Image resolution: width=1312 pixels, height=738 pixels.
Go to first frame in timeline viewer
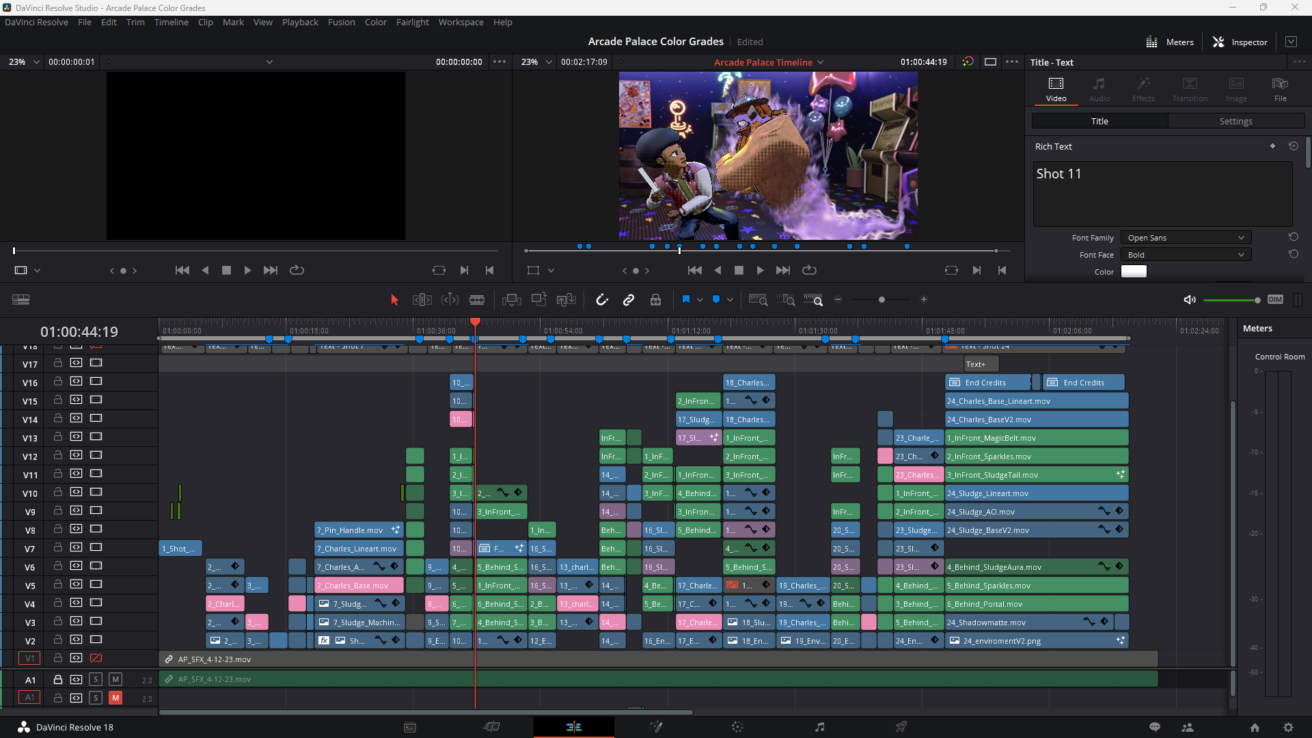(x=695, y=271)
